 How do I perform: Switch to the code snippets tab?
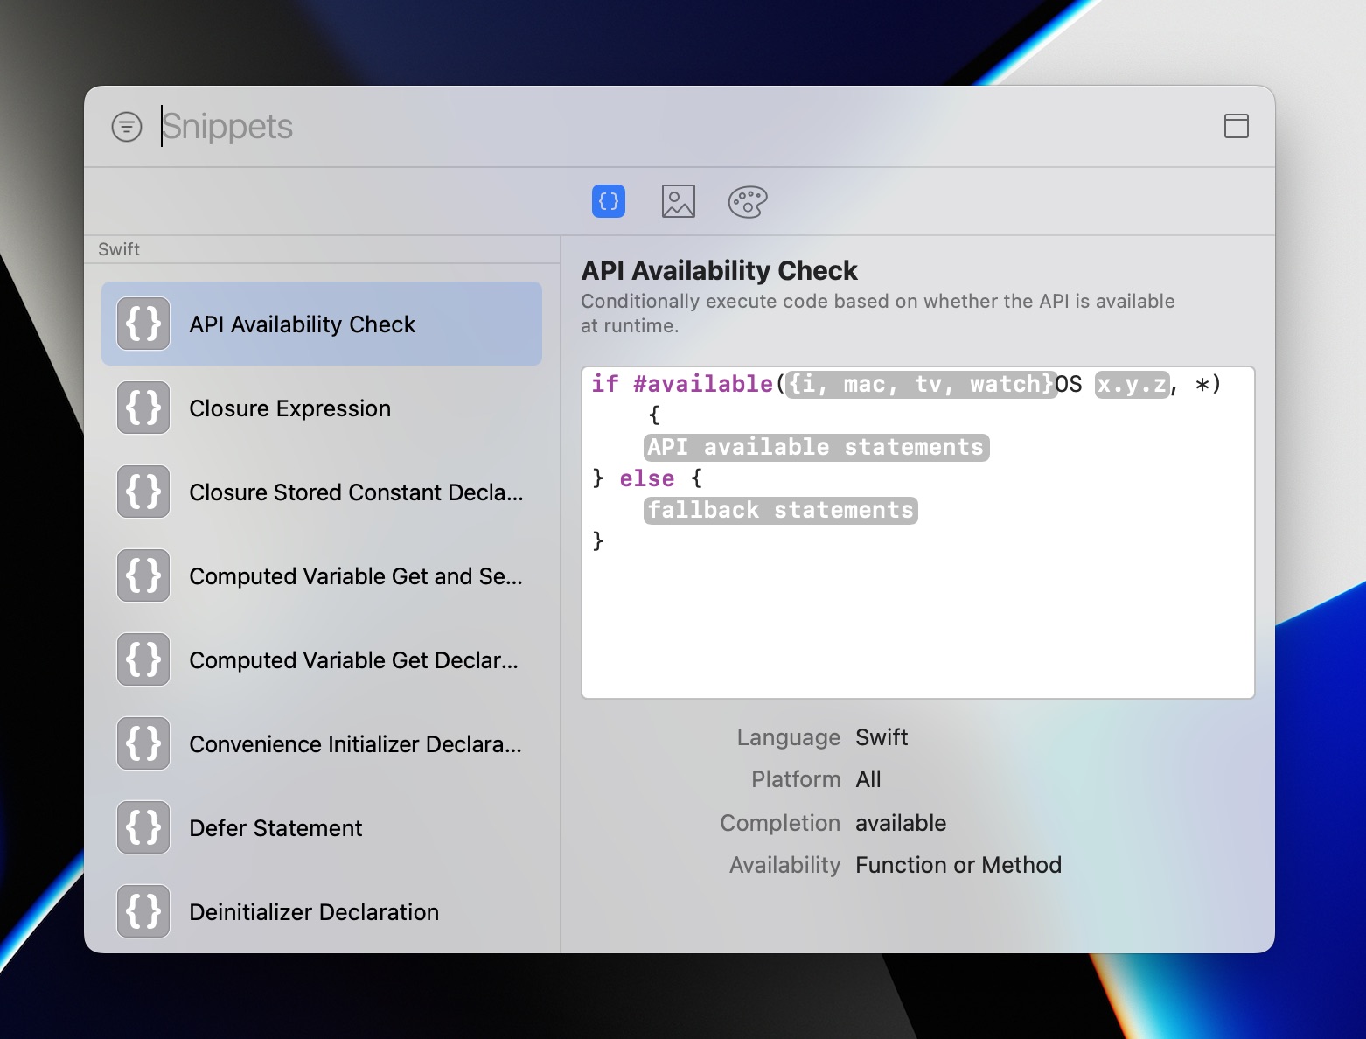609,201
